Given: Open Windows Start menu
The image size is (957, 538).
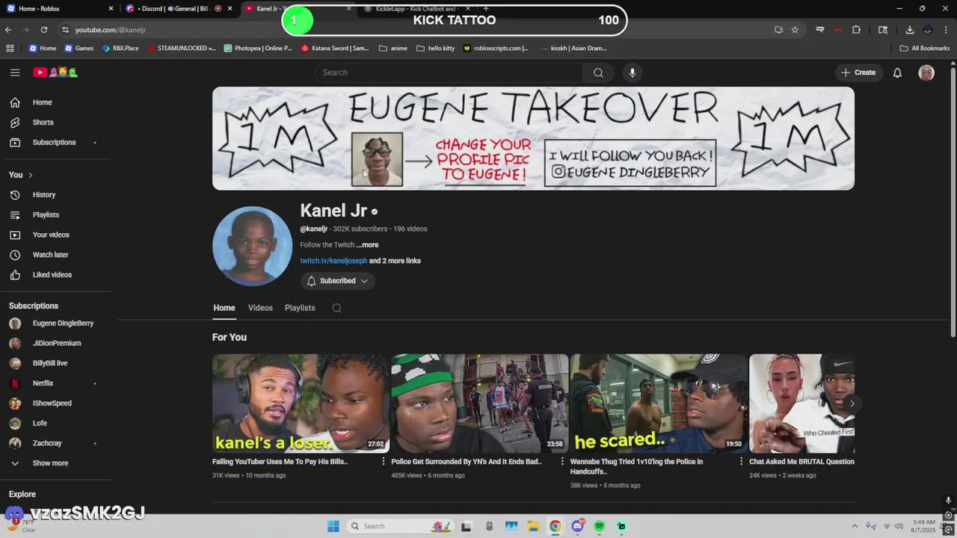Looking at the screenshot, I should (333, 526).
